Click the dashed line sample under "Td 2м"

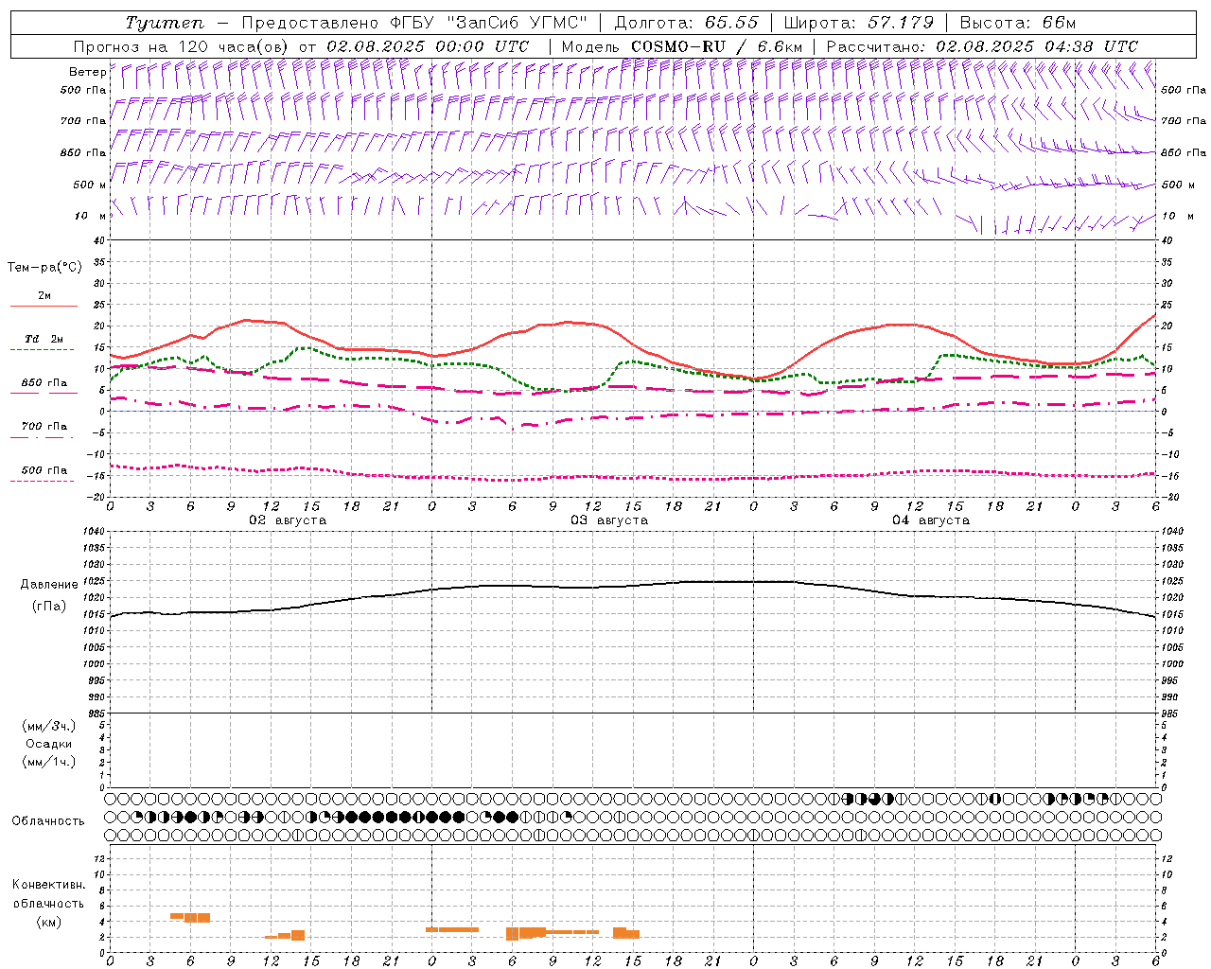pyautogui.click(x=42, y=350)
